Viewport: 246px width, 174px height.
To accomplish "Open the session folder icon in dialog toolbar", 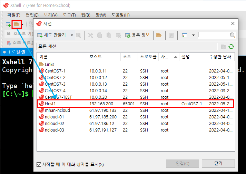I will [159, 35].
